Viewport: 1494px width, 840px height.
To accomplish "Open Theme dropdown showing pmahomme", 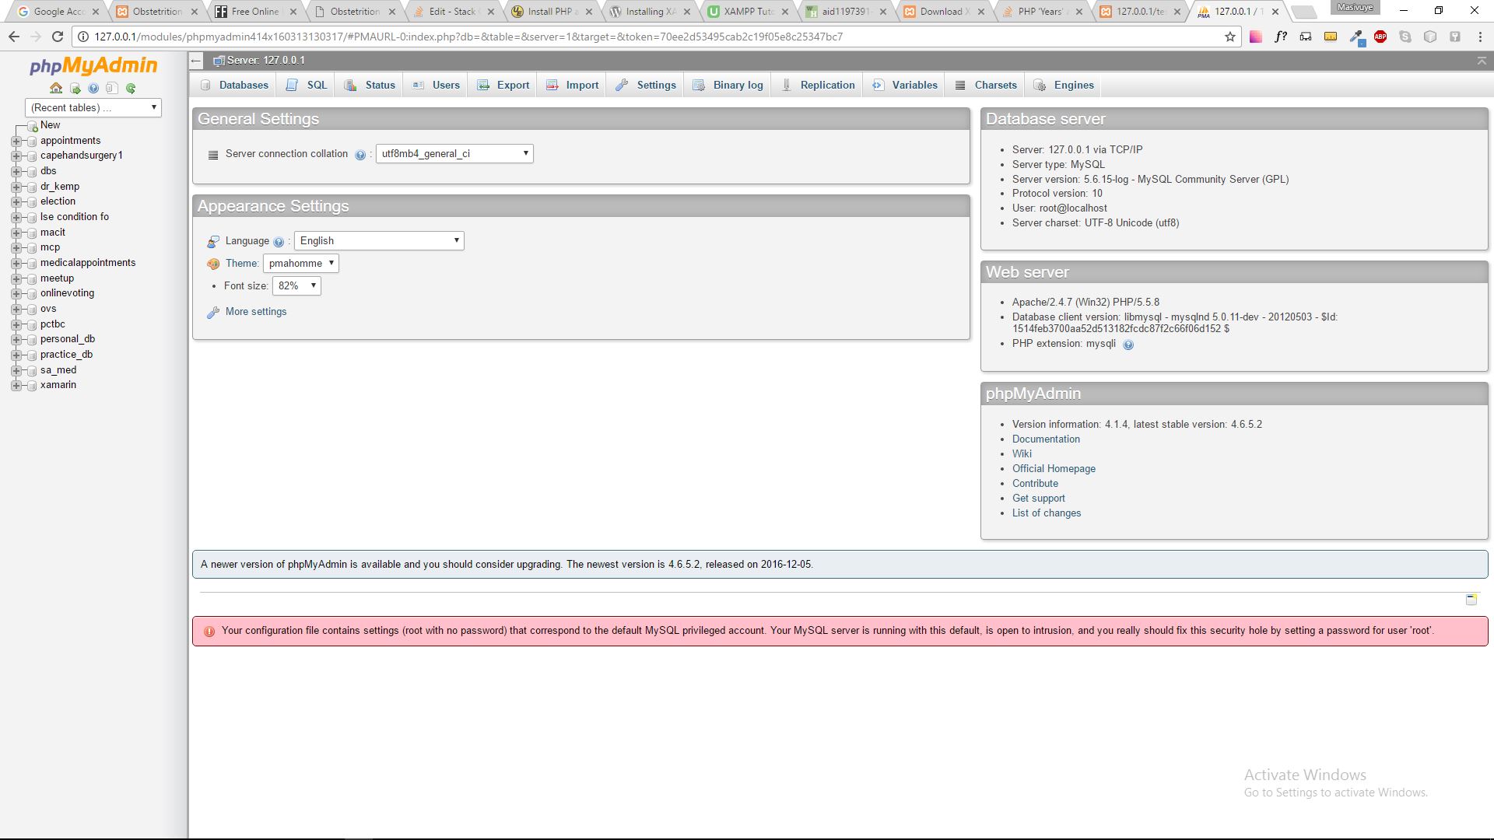I will [x=301, y=264].
